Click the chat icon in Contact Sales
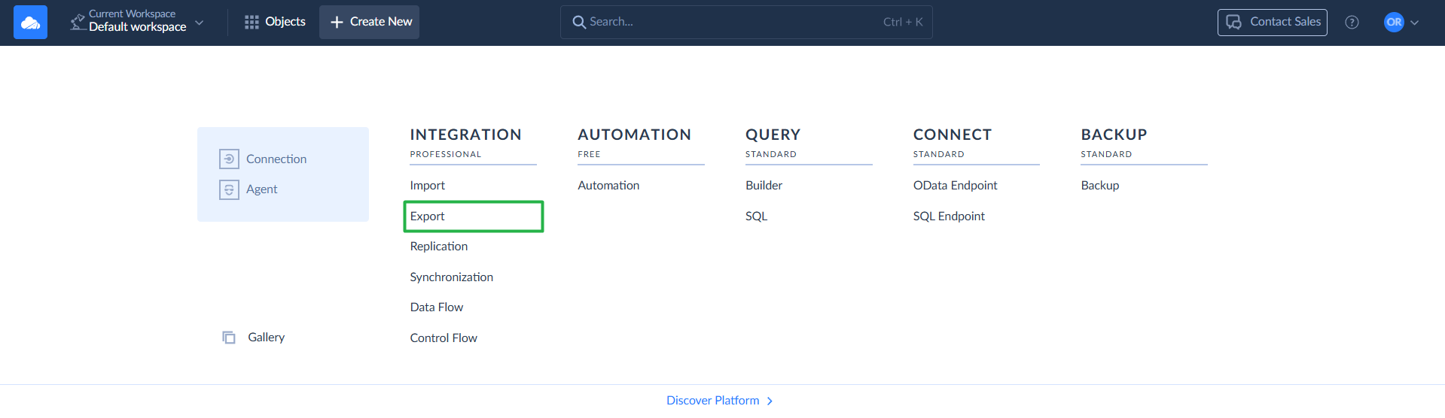Screen dimensions: 1445x418 pos(1233,23)
